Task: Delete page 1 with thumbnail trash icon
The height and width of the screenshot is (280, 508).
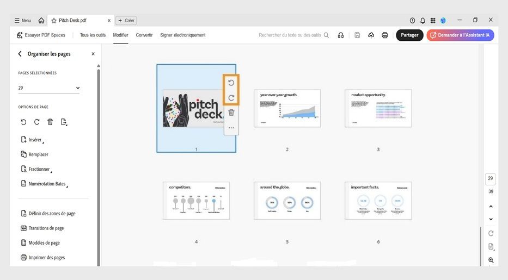Action: [231, 113]
